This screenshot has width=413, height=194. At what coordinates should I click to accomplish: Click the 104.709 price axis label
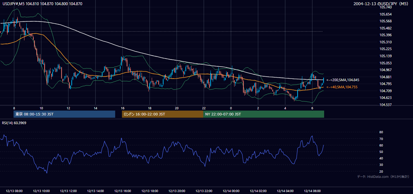pos(385,91)
